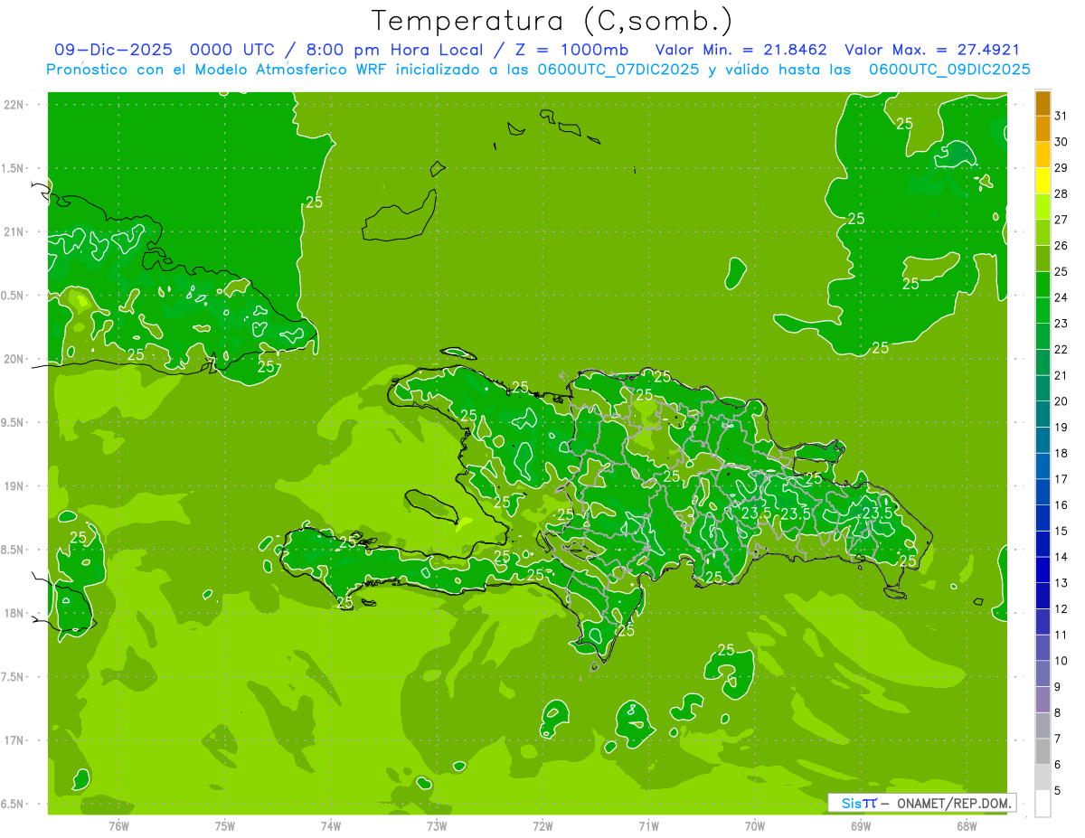Viewport: 1085px width, 838px height.
Task: Click the "21N" latitude axis label
Action: [x=13, y=232]
